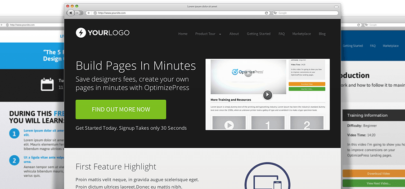Image resolution: width=405 pixels, height=189 pixels.
Task: Open the history dropdown beside forward button
Action: coord(81,13)
